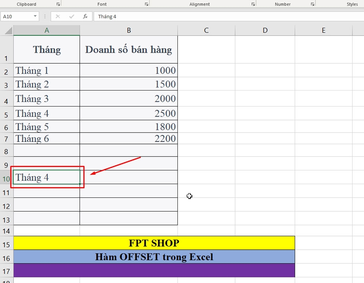Screen dimensions: 364x283
Task: Select the cell 'Tháng 3'
Action: coord(47,99)
